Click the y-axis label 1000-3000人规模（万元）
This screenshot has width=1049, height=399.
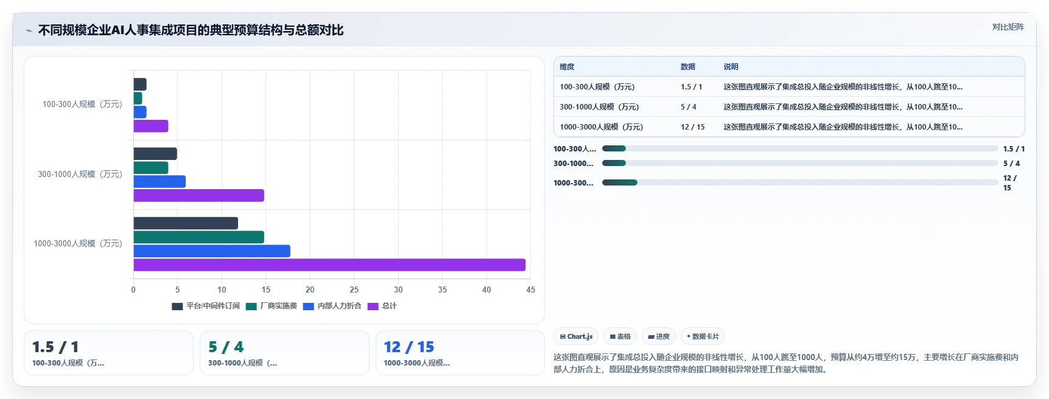[x=78, y=243]
